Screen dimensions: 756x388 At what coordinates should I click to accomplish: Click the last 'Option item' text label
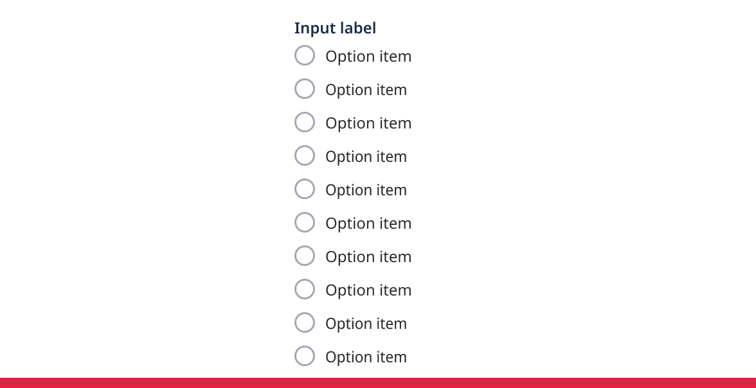click(x=366, y=357)
